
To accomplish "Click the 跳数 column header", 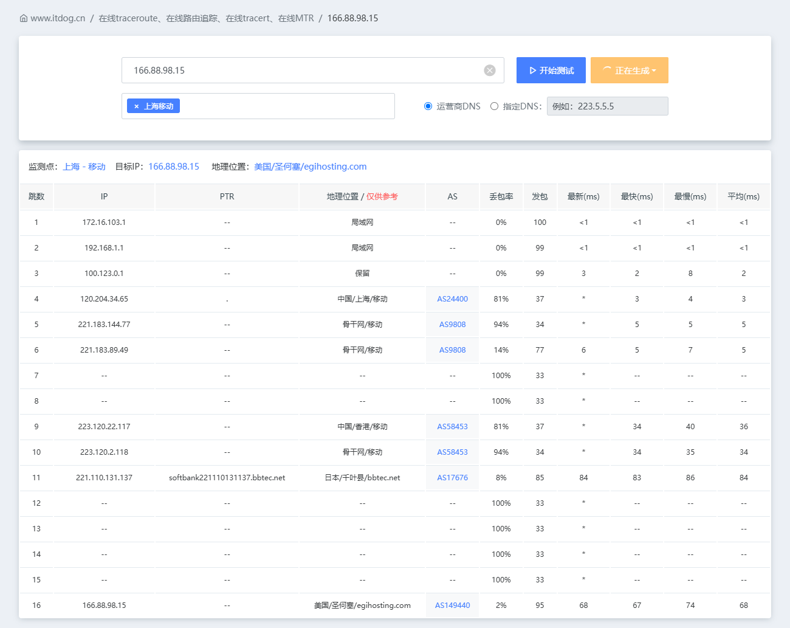I will pos(36,196).
